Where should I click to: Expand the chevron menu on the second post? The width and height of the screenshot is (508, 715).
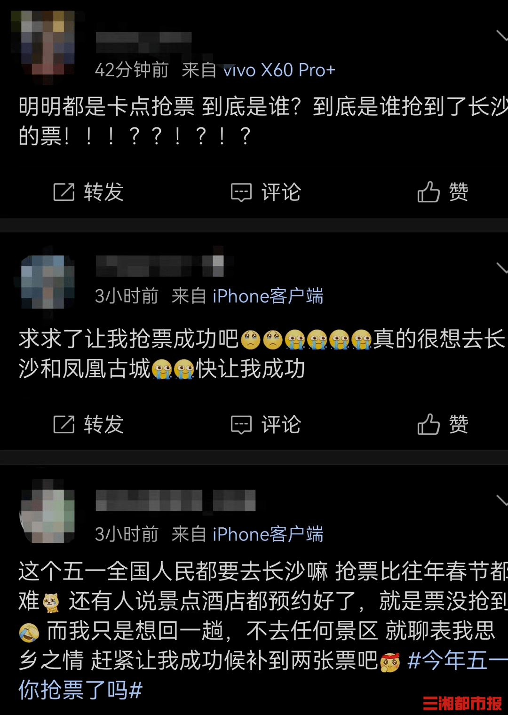click(502, 268)
